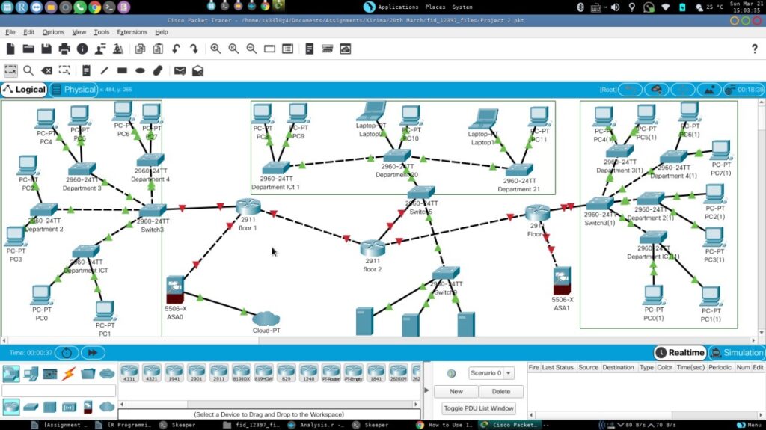The width and height of the screenshot is (766, 430).
Task: Click the New scenario button
Action: 456,391
